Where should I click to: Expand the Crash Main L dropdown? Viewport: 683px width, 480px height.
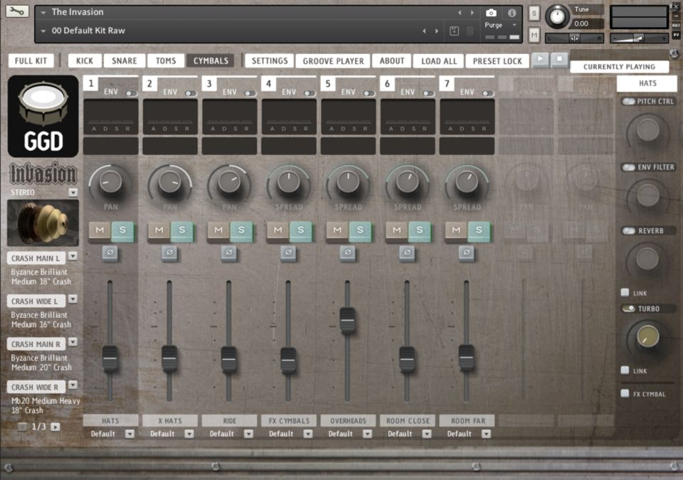(73, 257)
